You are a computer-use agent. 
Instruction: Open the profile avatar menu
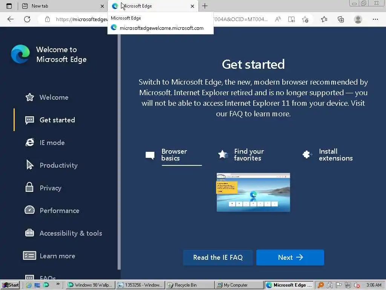pyautogui.click(x=358, y=19)
